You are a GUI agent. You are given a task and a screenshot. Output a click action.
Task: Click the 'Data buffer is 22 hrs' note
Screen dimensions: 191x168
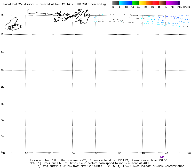[x=57, y=166]
